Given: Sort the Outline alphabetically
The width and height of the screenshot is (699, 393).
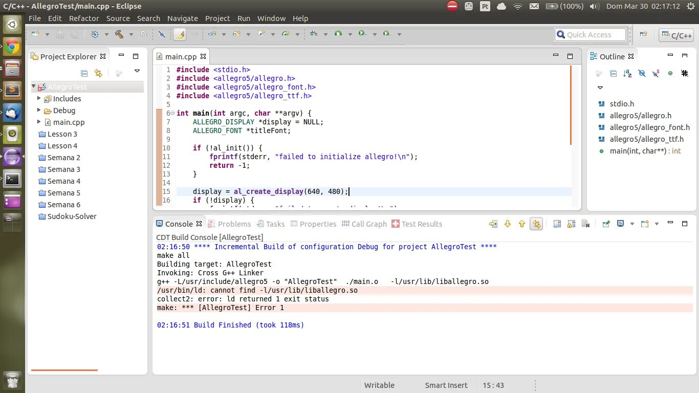Looking at the screenshot, I should 627,73.
